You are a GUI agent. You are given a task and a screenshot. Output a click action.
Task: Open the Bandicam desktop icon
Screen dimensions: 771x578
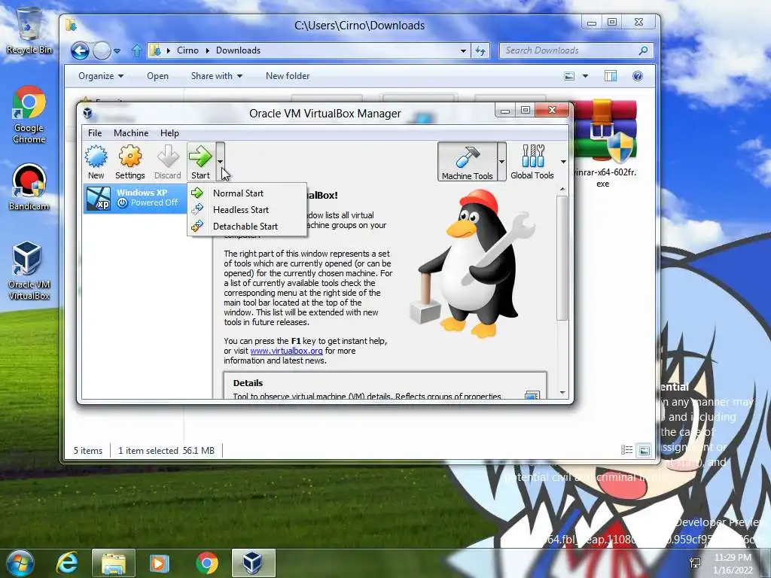click(29, 187)
